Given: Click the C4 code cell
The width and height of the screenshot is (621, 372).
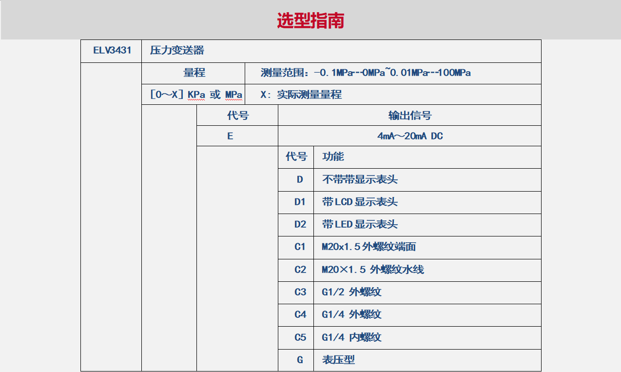Looking at the screenshot, I should point(300,314).
